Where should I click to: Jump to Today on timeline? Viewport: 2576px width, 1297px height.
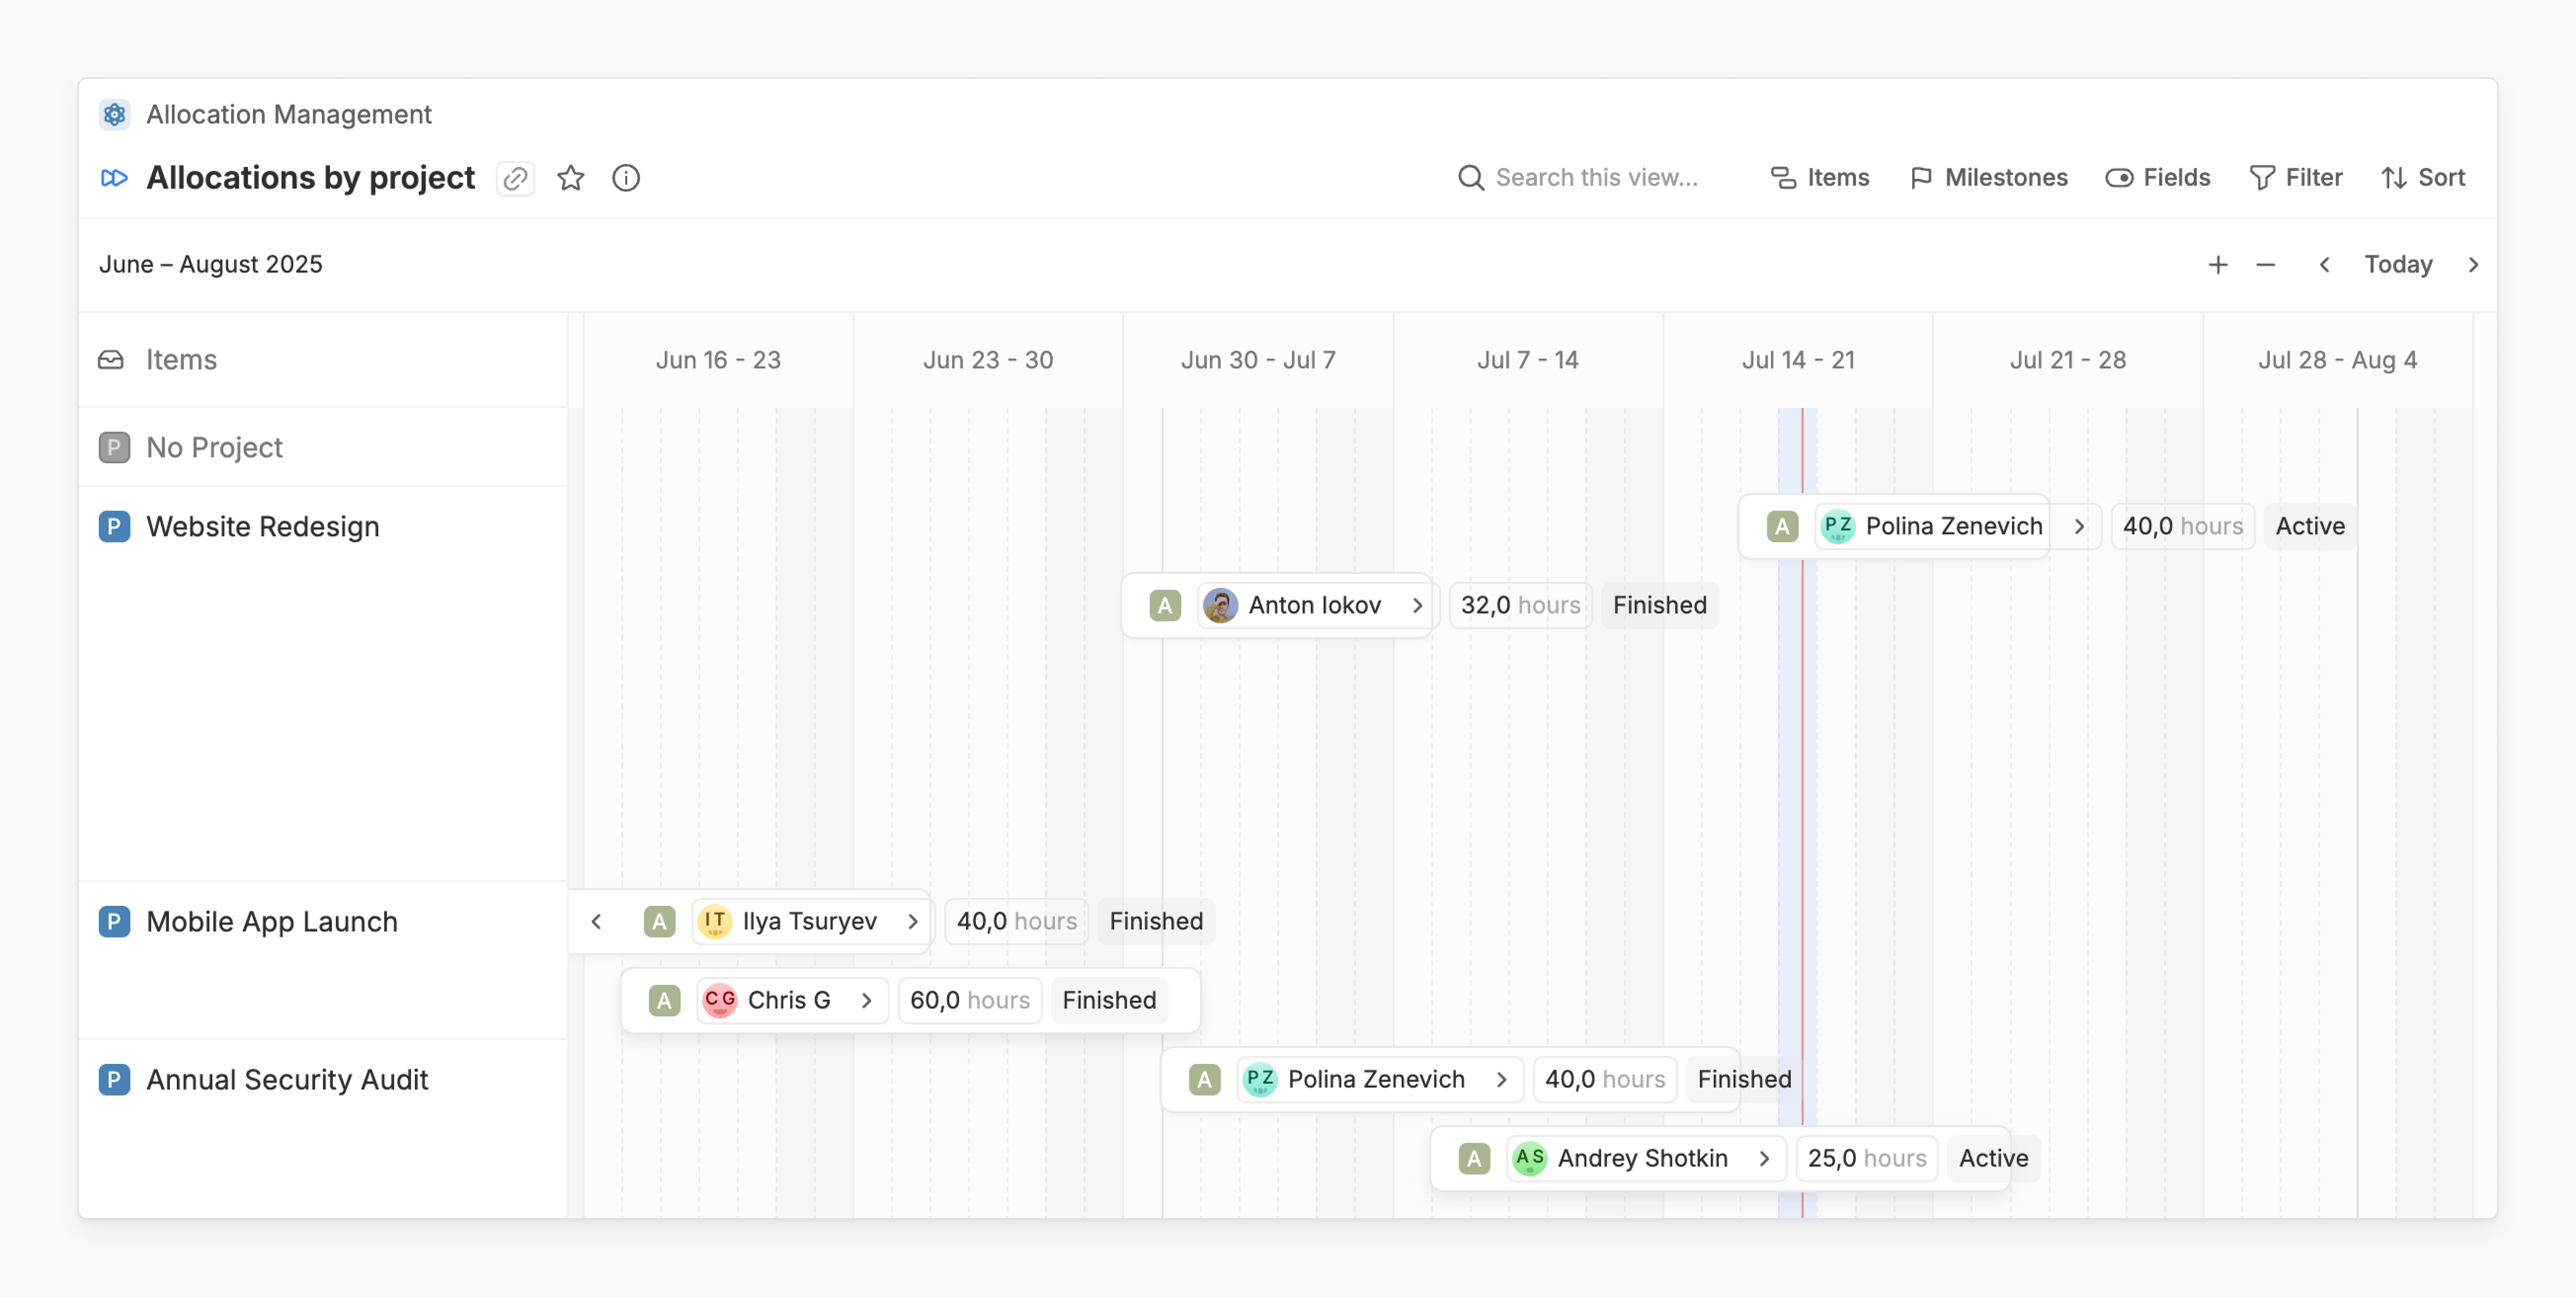(x=2397, y=265)
